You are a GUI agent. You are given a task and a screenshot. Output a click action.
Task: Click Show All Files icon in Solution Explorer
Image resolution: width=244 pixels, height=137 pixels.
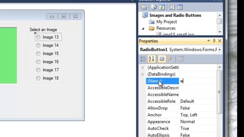pos(154,7)
